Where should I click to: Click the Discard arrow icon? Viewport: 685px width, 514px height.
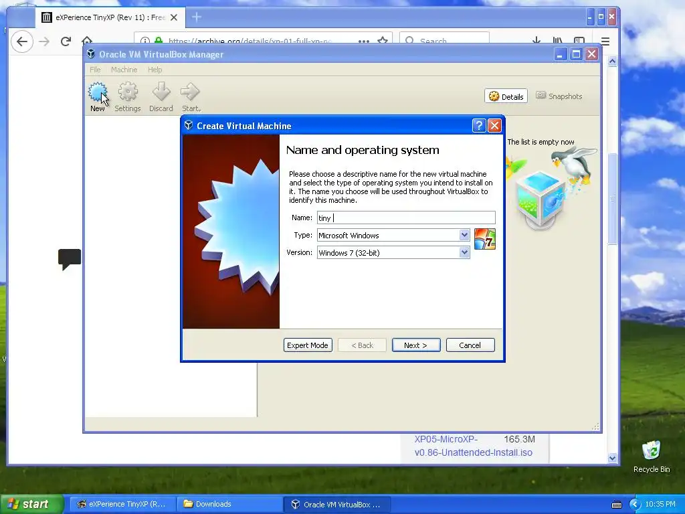[x=161, y=92]
